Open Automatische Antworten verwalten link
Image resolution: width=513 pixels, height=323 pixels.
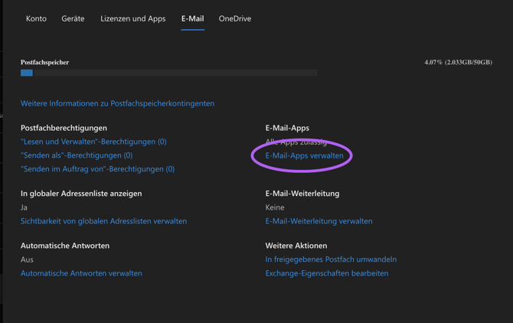[81, 273]
